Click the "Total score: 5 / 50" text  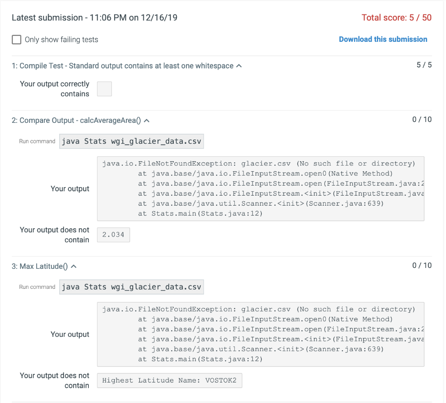point(396,17)
